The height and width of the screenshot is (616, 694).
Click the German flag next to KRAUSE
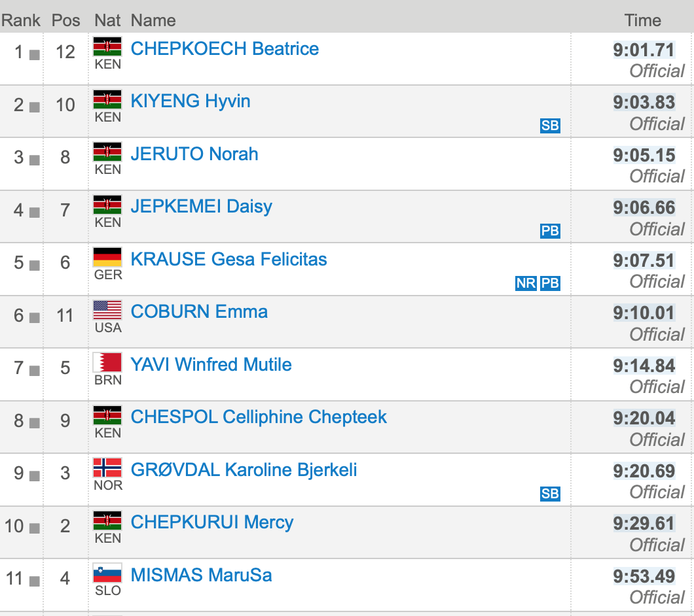point(107,257)
